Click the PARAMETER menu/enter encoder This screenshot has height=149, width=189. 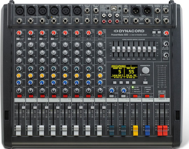click(146, 70)
